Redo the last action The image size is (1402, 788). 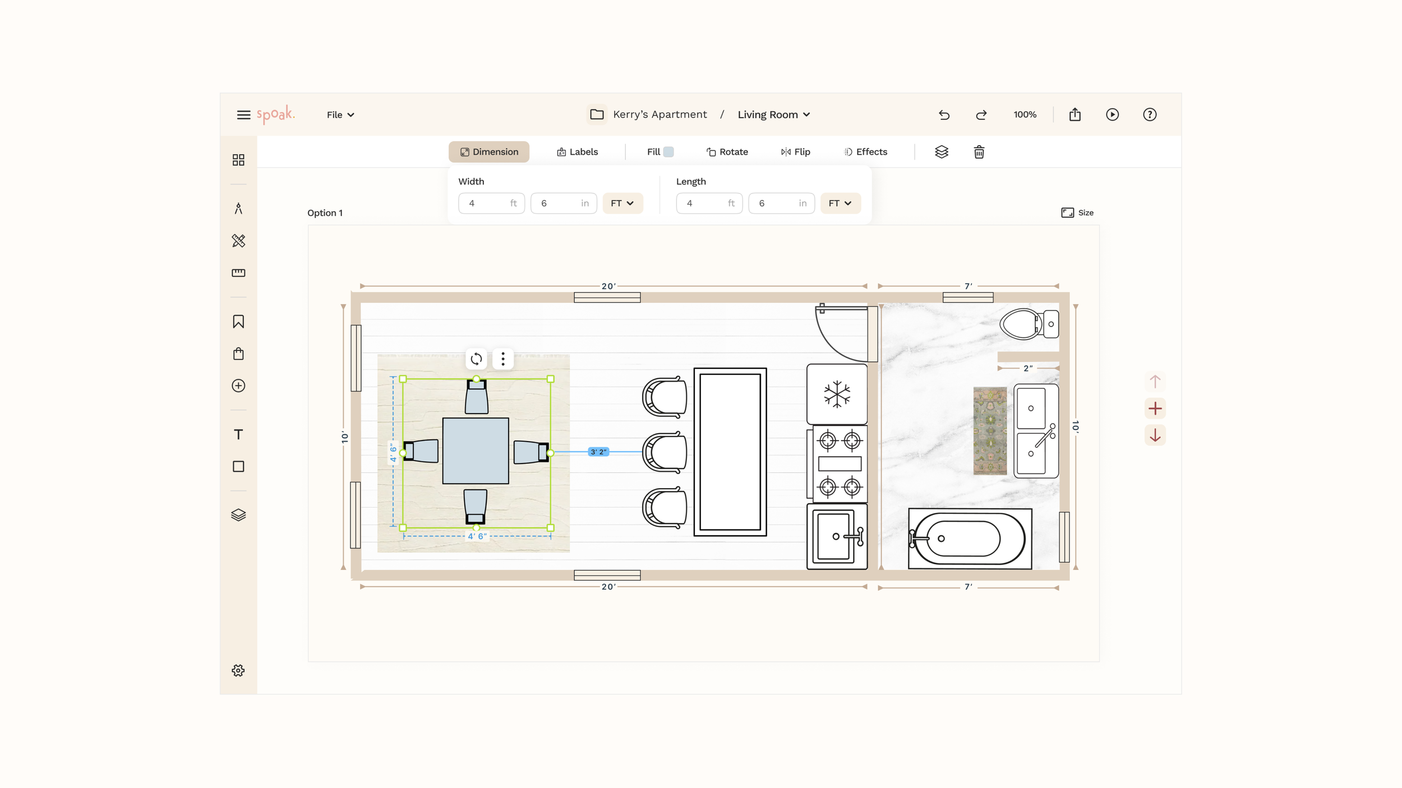pos(981,115)
